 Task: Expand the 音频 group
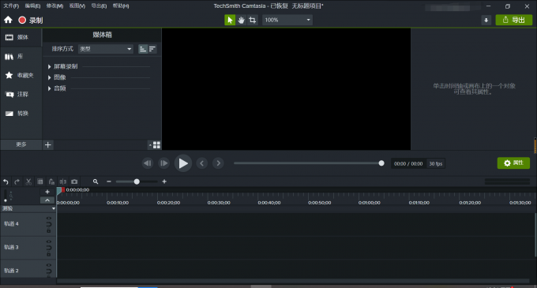[x=49, y=88]
